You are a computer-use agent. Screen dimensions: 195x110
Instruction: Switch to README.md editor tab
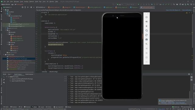coord(41,7)
